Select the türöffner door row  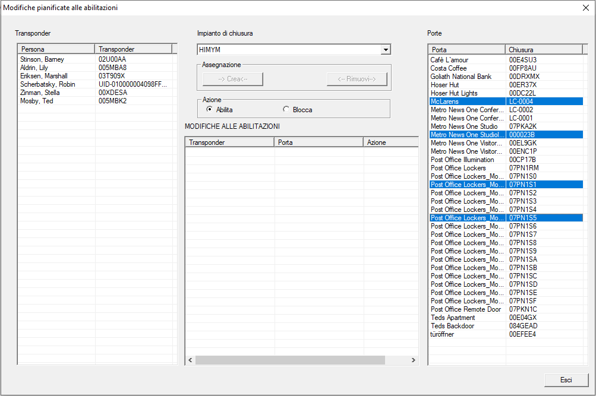click(x=443, y=334)
